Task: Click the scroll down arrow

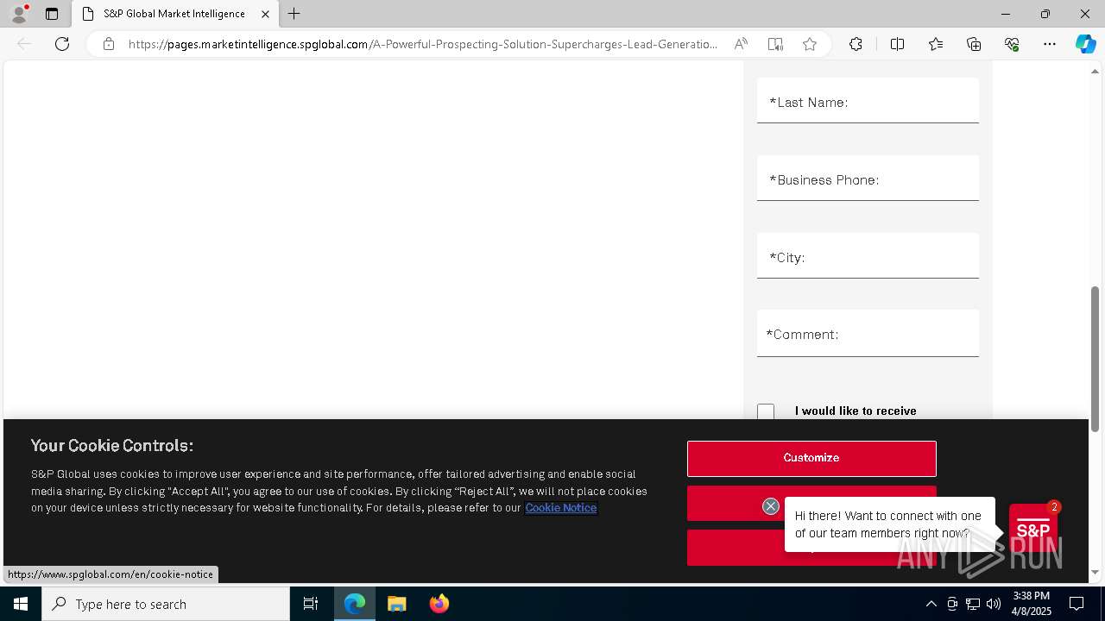Action: (x=1095, y=572)
